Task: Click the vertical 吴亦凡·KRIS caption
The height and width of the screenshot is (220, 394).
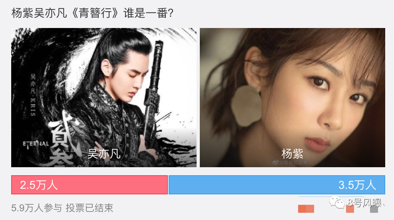Action: point(33,95)
